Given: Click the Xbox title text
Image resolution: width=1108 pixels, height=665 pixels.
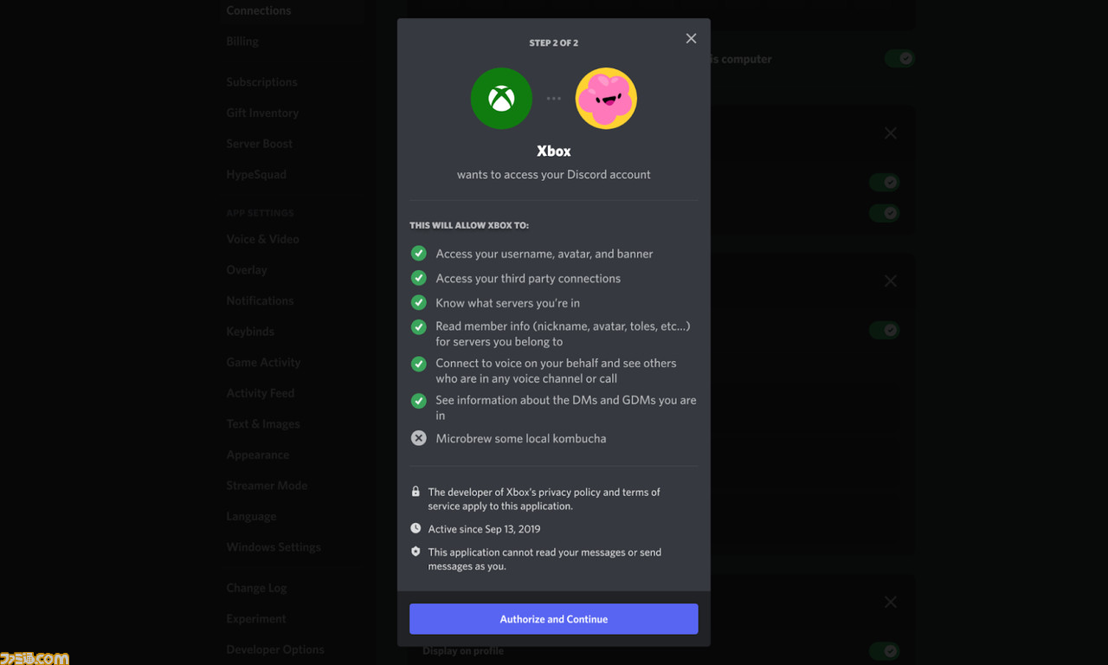Looking at the screenshot, I should pyautogui.click(x=554, y=151).
